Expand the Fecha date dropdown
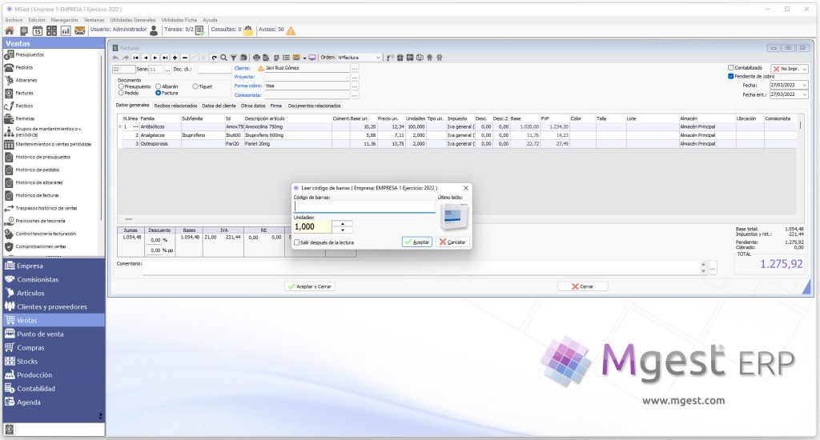The width and height of the screenshot is (820, 440). coord(804,85)
